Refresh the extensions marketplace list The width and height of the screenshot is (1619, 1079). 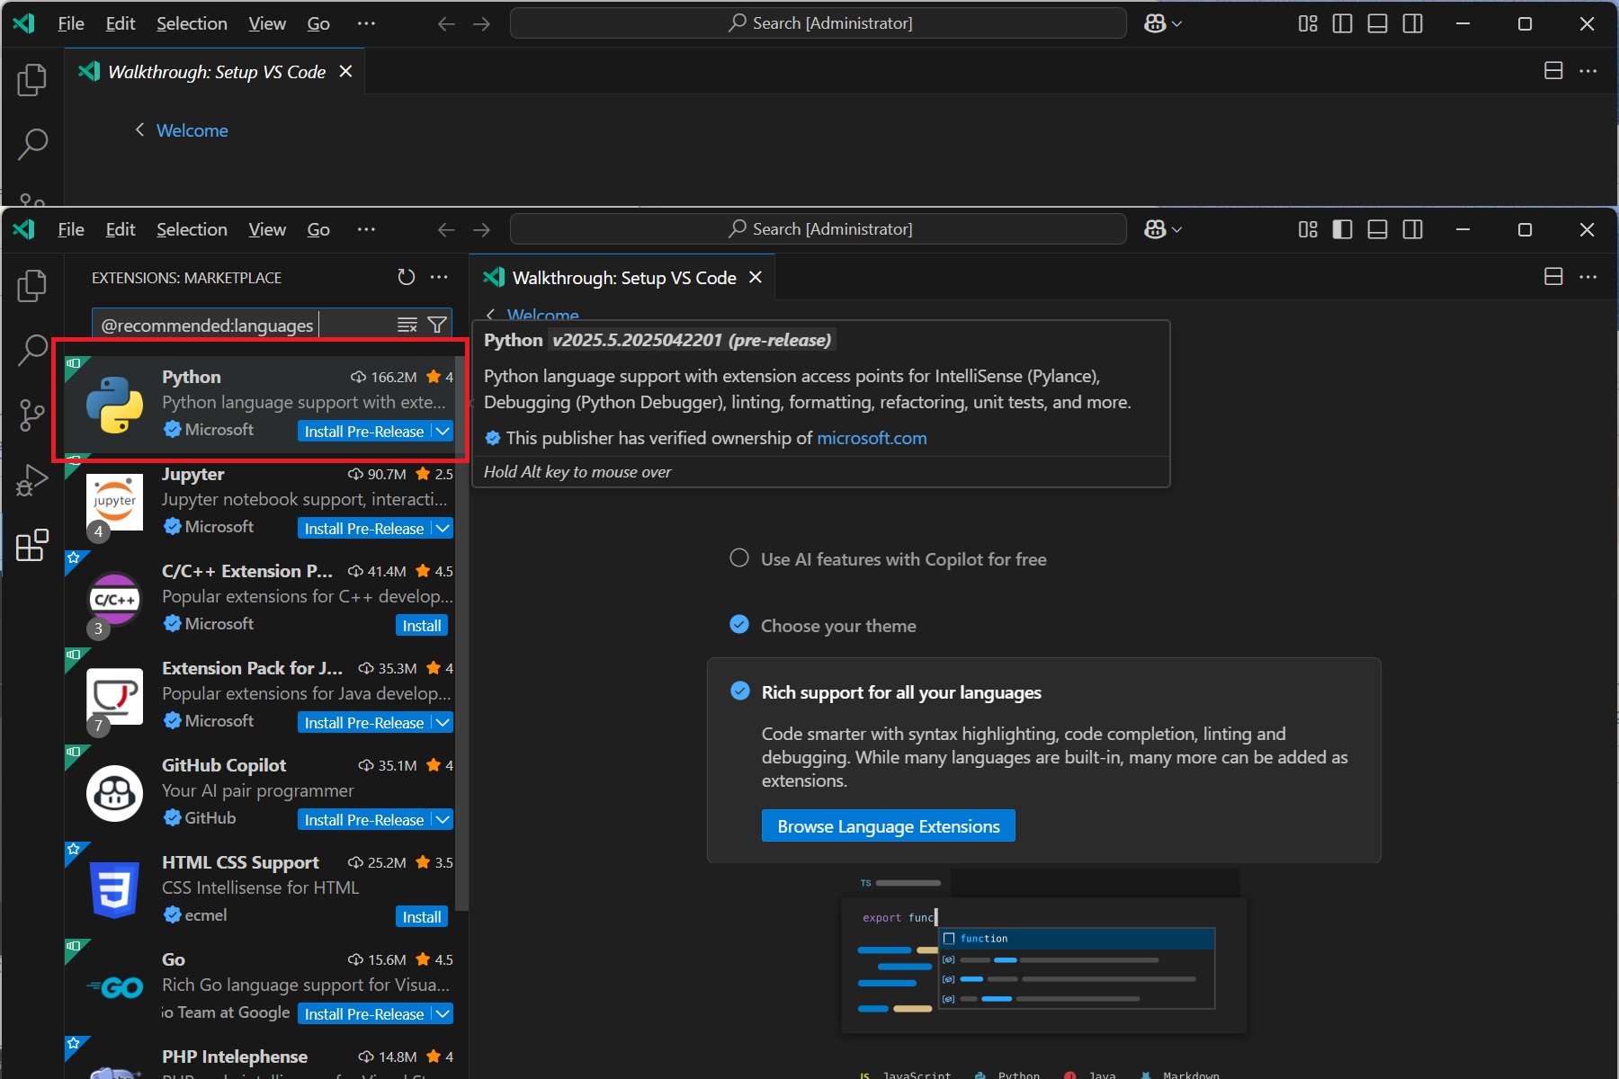(x=407, y=277)
